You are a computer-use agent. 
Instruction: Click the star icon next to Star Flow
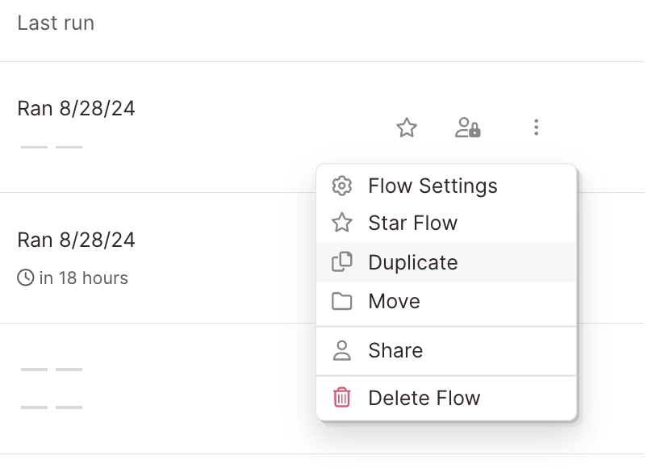coord(342,223)
